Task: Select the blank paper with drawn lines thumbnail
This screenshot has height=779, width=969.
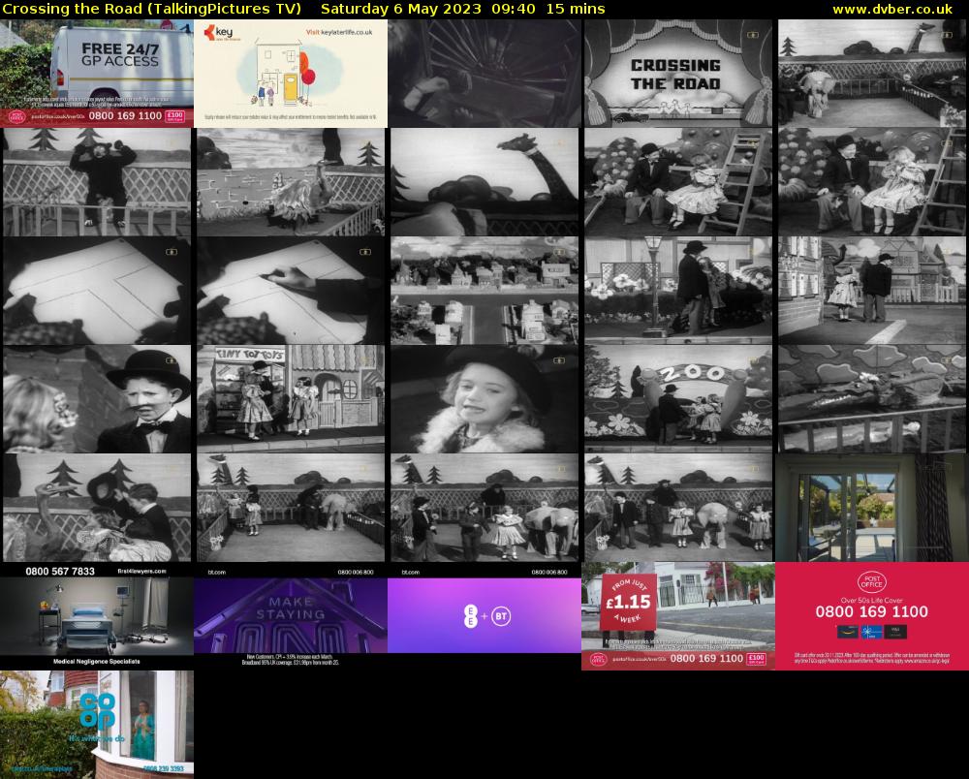Action: (97, 291)
